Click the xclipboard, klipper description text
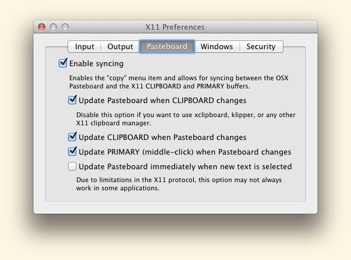The height and width of the screenshot is (260, 351). 186,119
